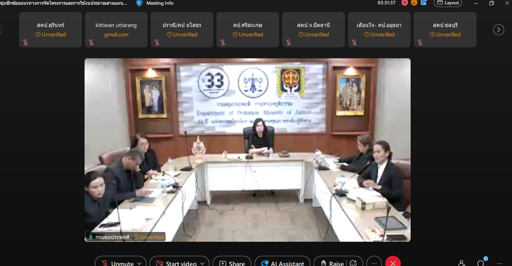Open the Layout dropdown
This screenshot has height=266, width=512.
click(448, 3)
